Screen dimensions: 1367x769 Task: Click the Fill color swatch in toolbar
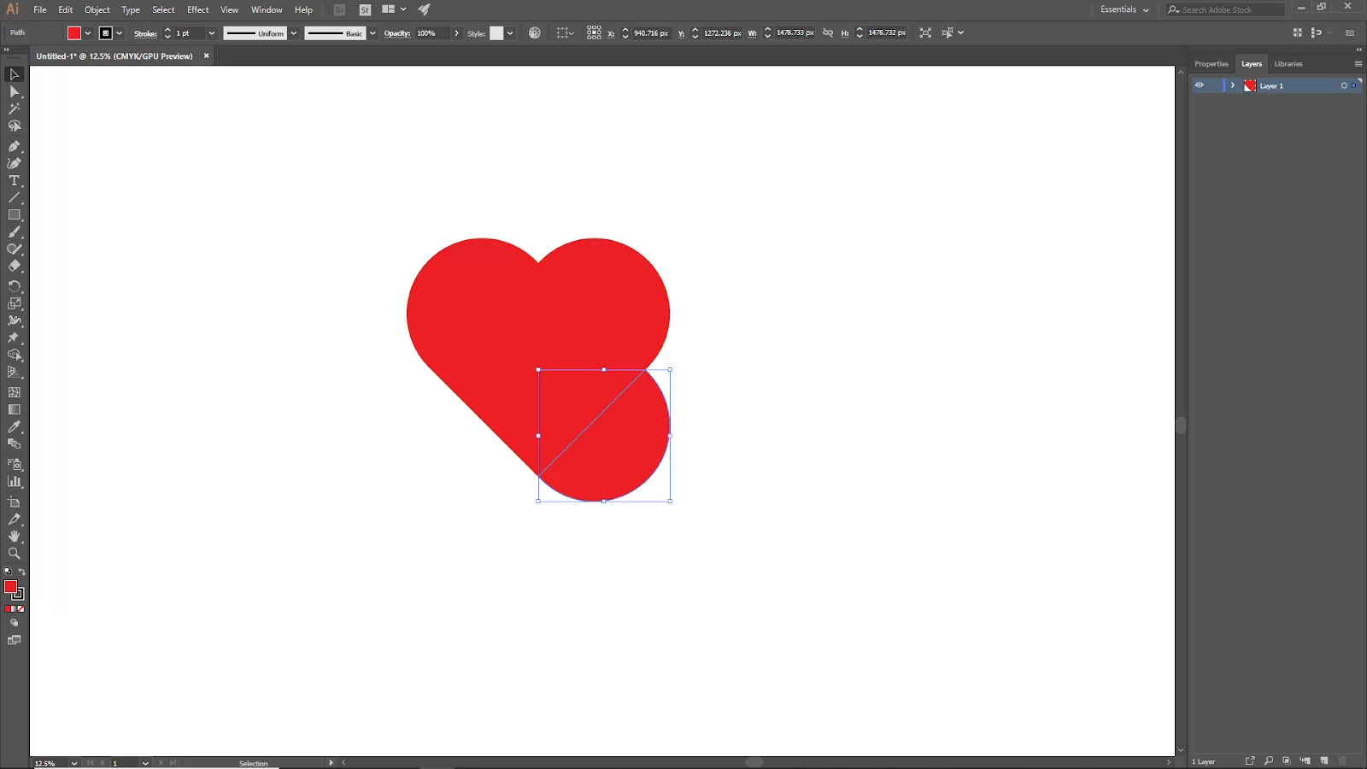click(x=10, y=586)
